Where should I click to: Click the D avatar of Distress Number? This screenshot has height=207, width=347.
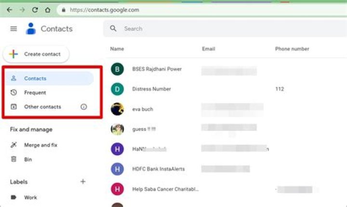pyautogui.click(x=117, y=89)
